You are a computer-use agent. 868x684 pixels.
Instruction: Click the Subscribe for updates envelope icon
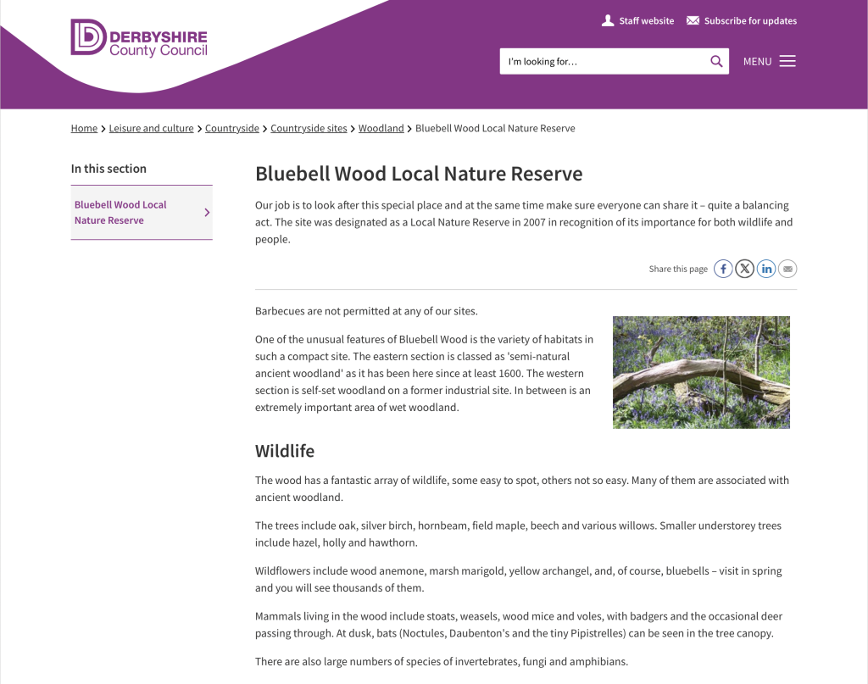(x=693, y=20)
